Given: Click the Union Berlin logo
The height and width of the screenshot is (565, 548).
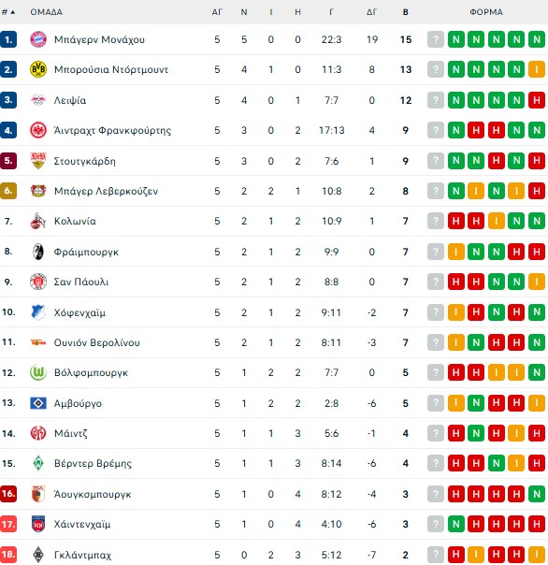Looking at the screenshot, I should (38, 342).
